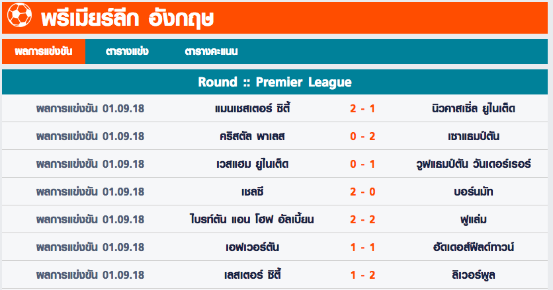
Task: Click the 0 - 1 West Ham score
Action: (362, 164)
